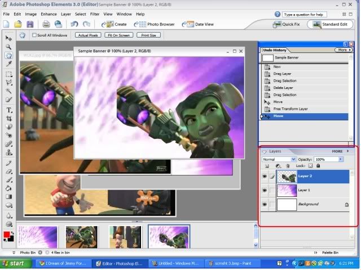
Task: Open the Filter menu
Action: [94, 13]
